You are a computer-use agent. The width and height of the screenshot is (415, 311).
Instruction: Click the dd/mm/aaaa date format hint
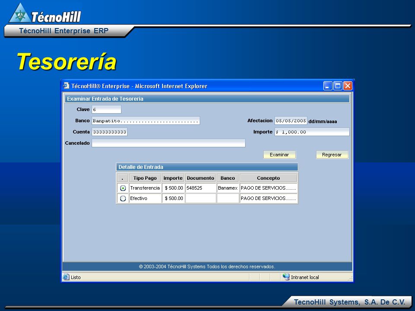322,122
